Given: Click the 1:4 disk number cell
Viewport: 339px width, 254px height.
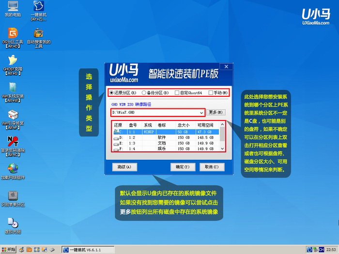Looking at the screenshot, I should 132,149.
